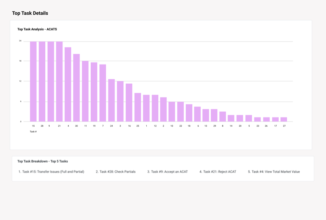Click the 'Top Task Details' heading
326x220 pixels.
(x=30, y=13)
